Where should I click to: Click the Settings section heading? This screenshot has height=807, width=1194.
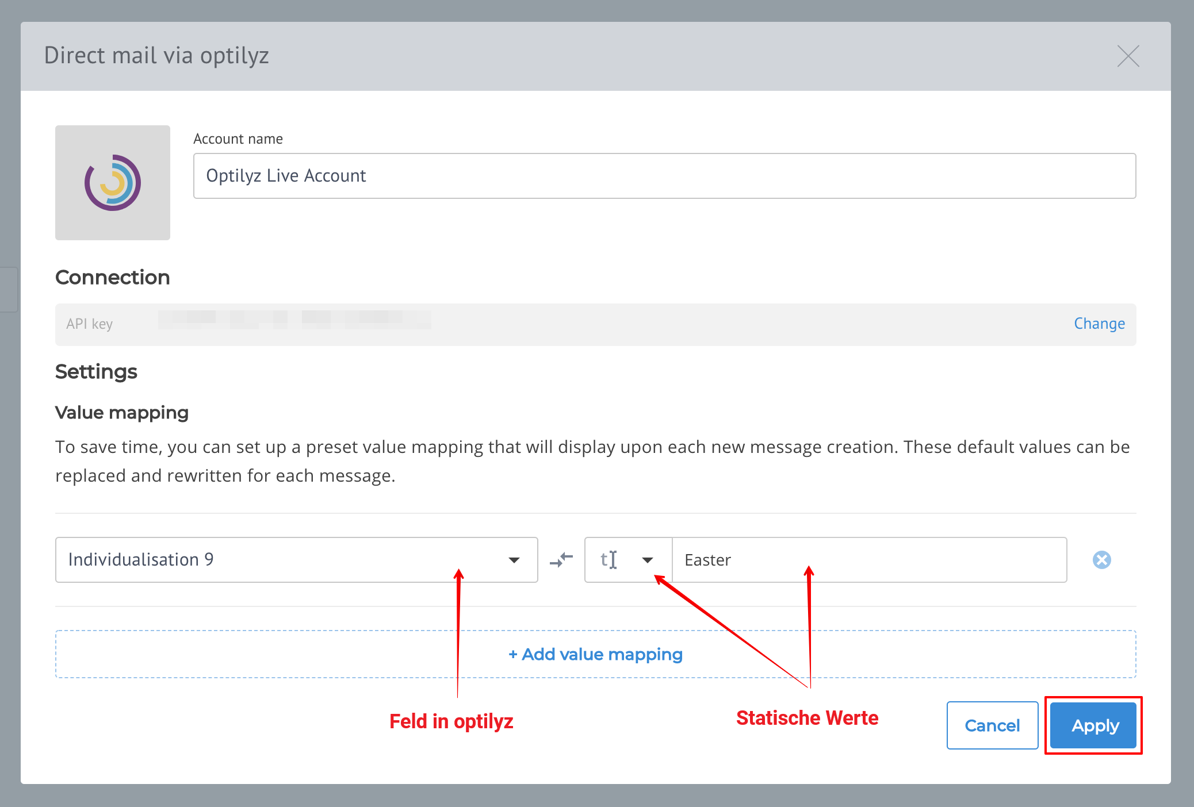[x=96, y=372]
